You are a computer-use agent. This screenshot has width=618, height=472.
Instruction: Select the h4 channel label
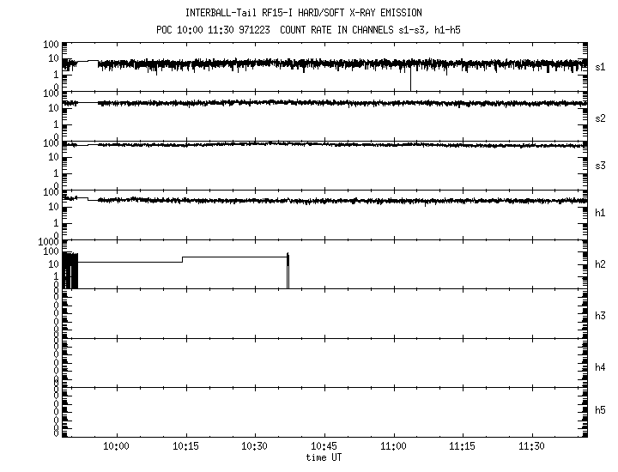600,367
